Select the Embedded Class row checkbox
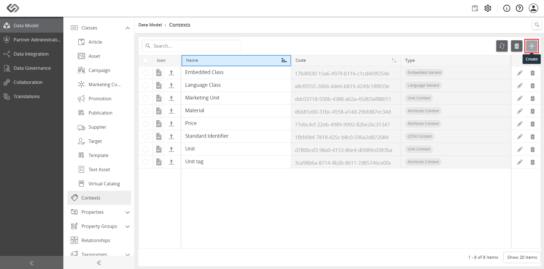The image size is (544, 269). [x=145, y=73]
